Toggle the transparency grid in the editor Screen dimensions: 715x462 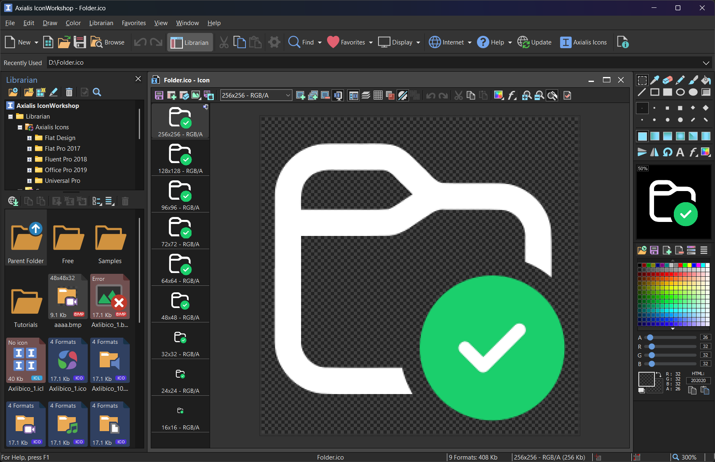coord(390,95)
